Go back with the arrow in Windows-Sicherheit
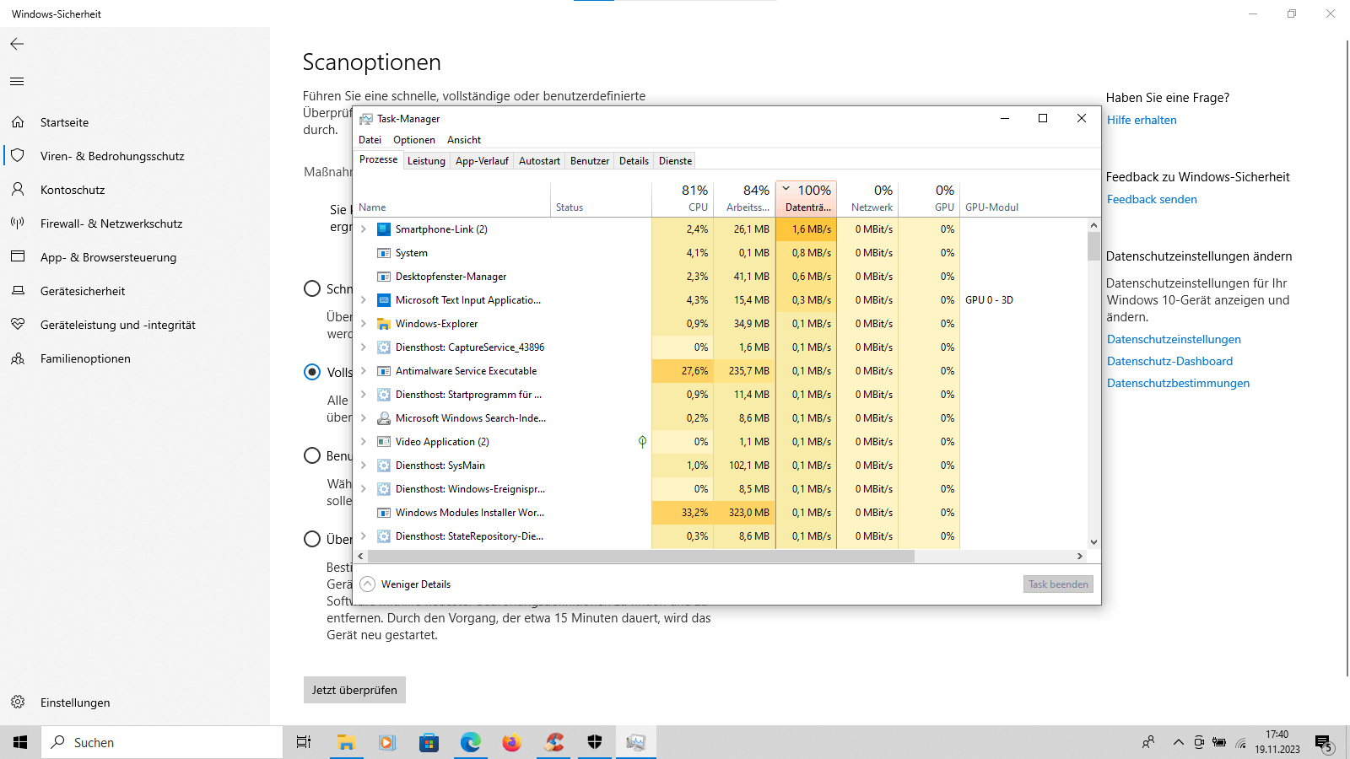The image size is (1350, 759). coord(17,44)
